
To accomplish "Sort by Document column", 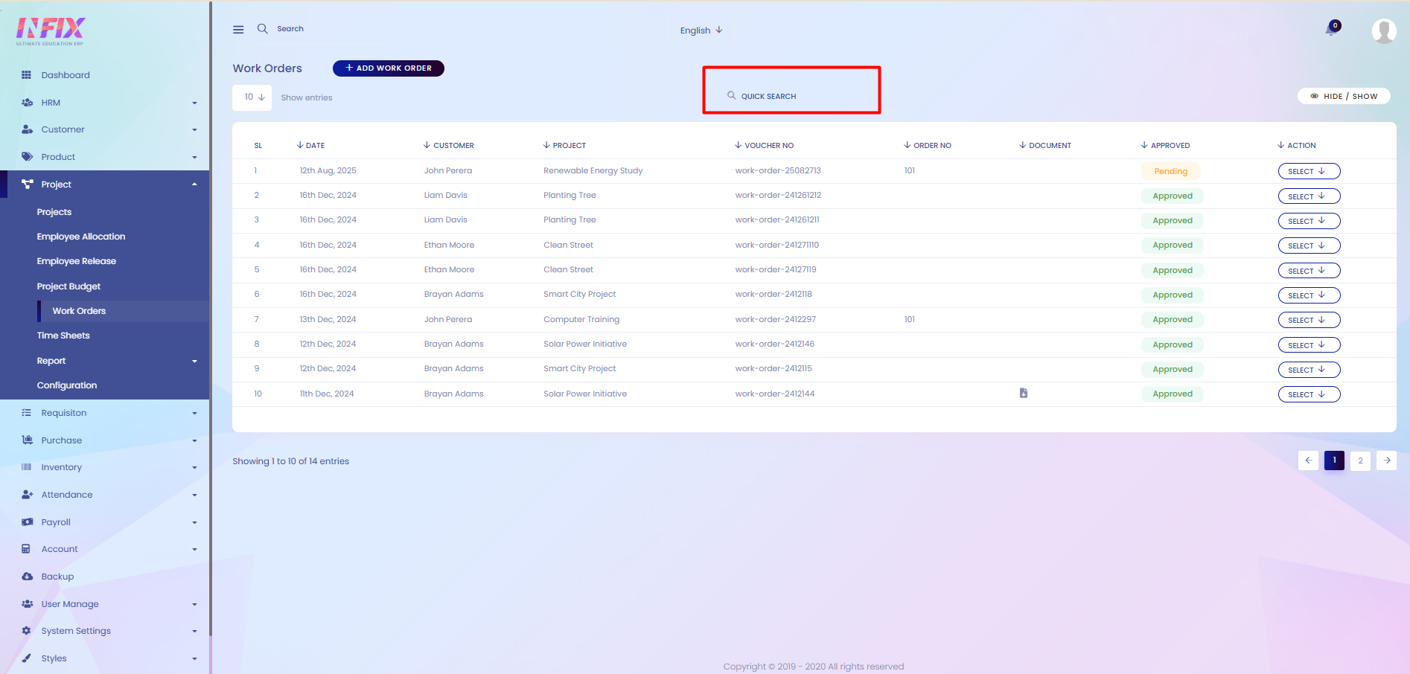I will 1045,145.
